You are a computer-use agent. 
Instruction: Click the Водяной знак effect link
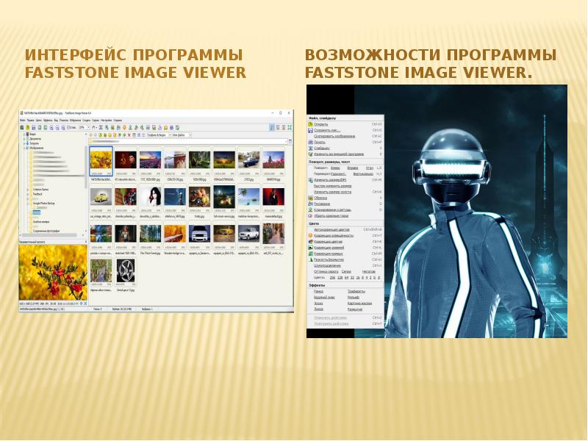(x=324, y=297)
